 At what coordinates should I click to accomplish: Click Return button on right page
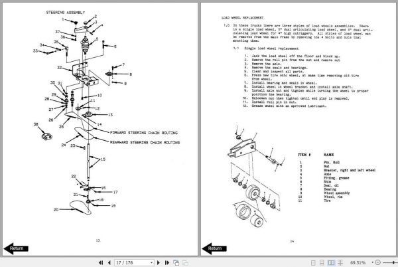[x=214, y=248]
